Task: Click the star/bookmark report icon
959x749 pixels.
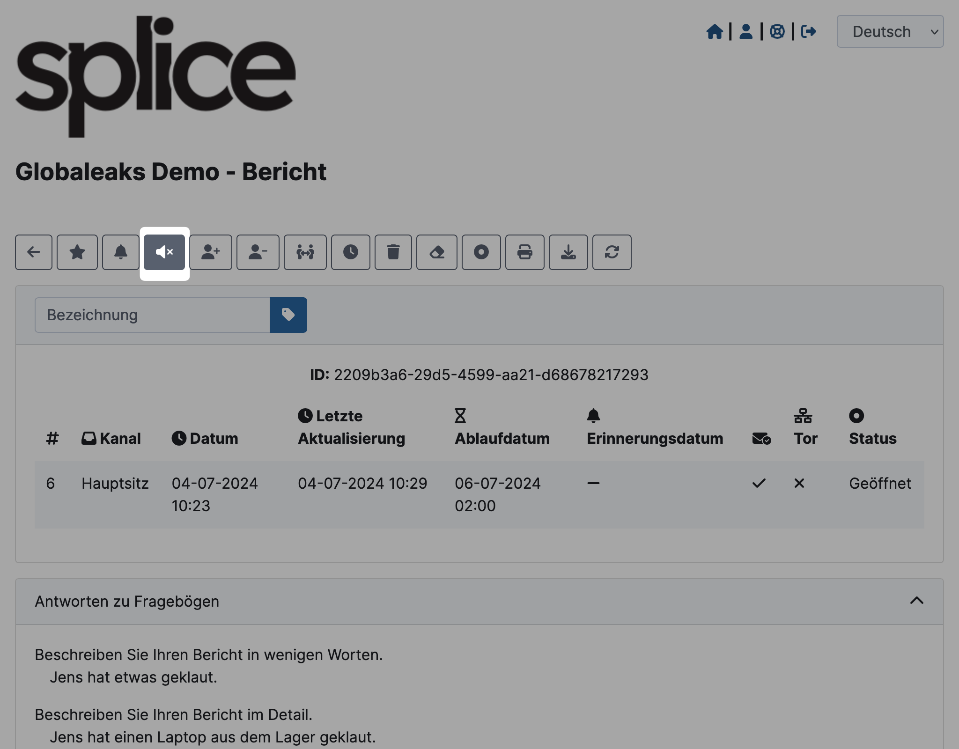Action: click(x=77, y=252)
